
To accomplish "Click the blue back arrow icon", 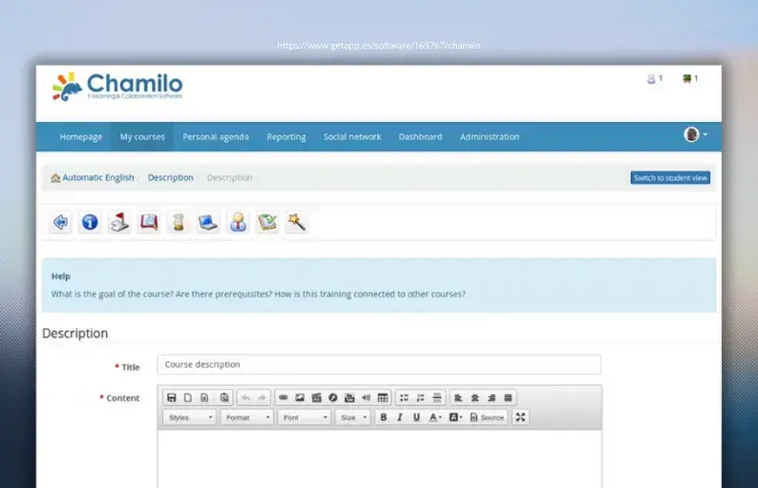I will [x=60, y=222].
